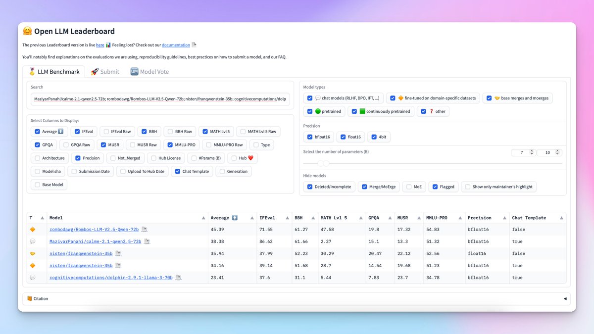594x334 pixels.
Task: Open the rombodawg/Rombos-LLM-V2.5-Qwen-72b model link
Action: pyautogui.click(x=94, y=230)
